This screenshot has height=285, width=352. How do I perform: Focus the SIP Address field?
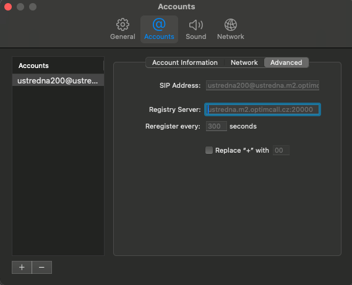pos(262,85)
